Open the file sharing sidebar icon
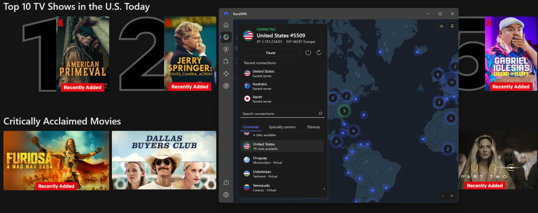The width and height of the screenshot is (538, 213). coord(226,62)
